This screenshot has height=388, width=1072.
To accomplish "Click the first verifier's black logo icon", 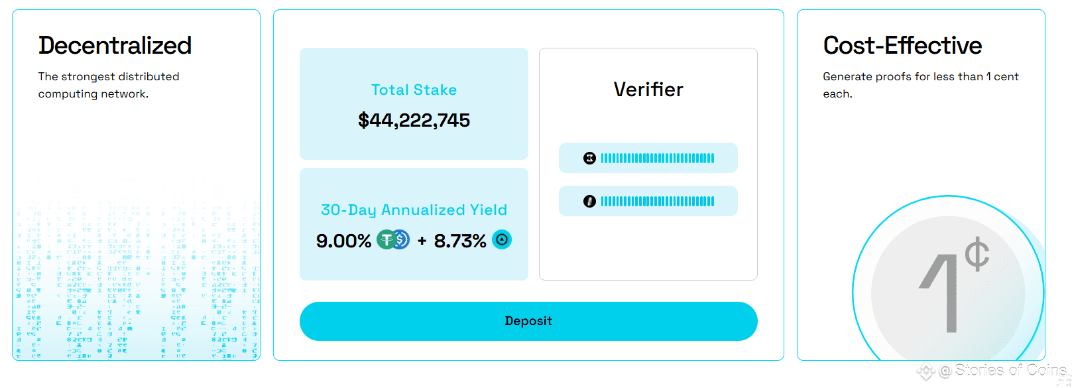I will click(x=589, y=158).
